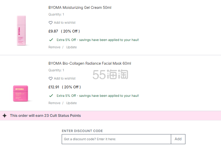Click green checkmark beside Gel Cream extra savings
The image size is (221, 149).
pyautogui.click(x=51, y=40)
